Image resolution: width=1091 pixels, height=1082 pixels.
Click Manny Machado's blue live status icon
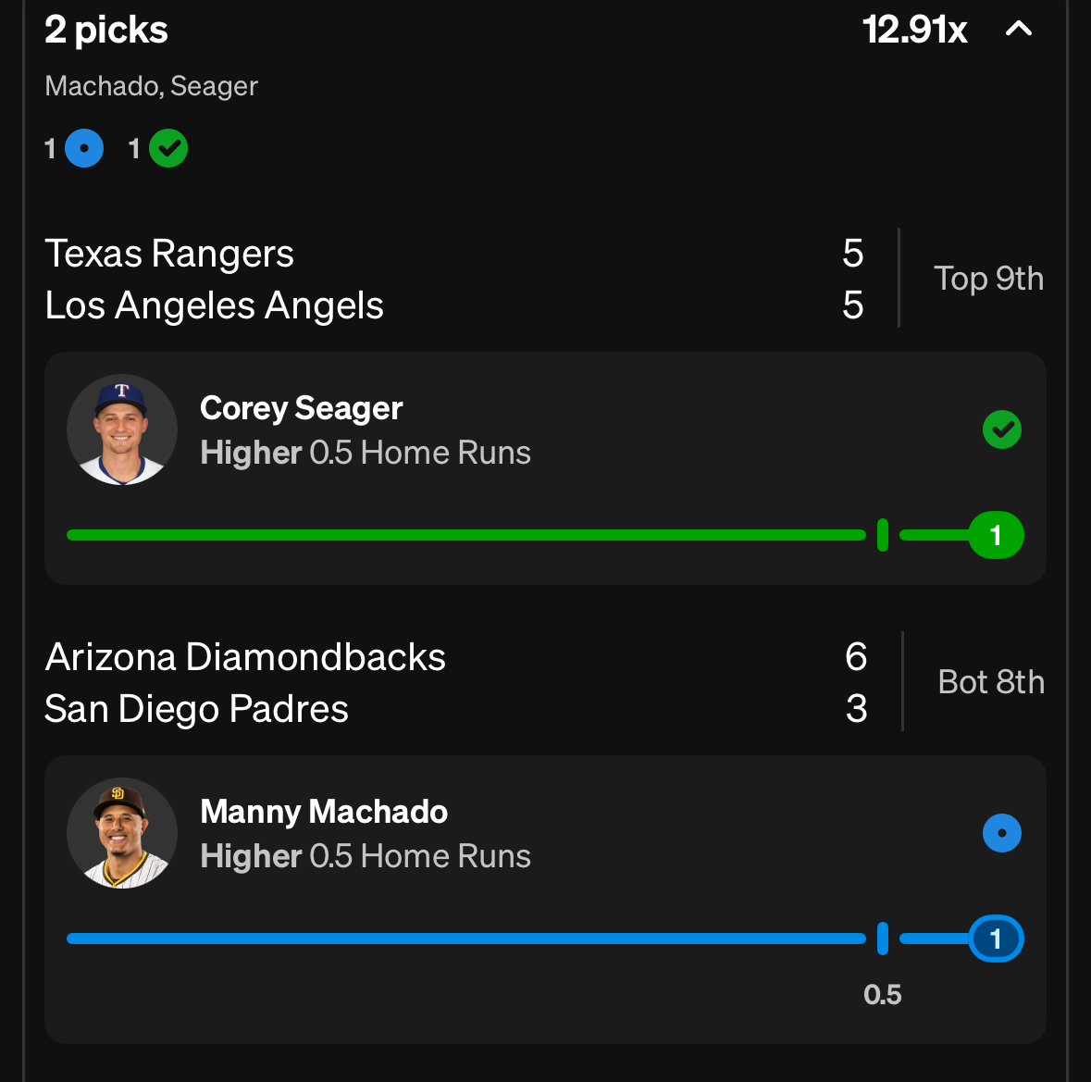coord(1001,833)
